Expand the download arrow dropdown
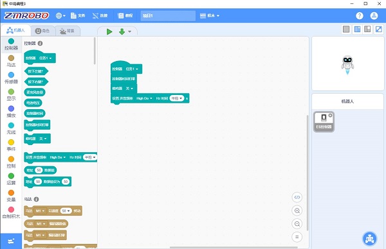 (129, 31)
